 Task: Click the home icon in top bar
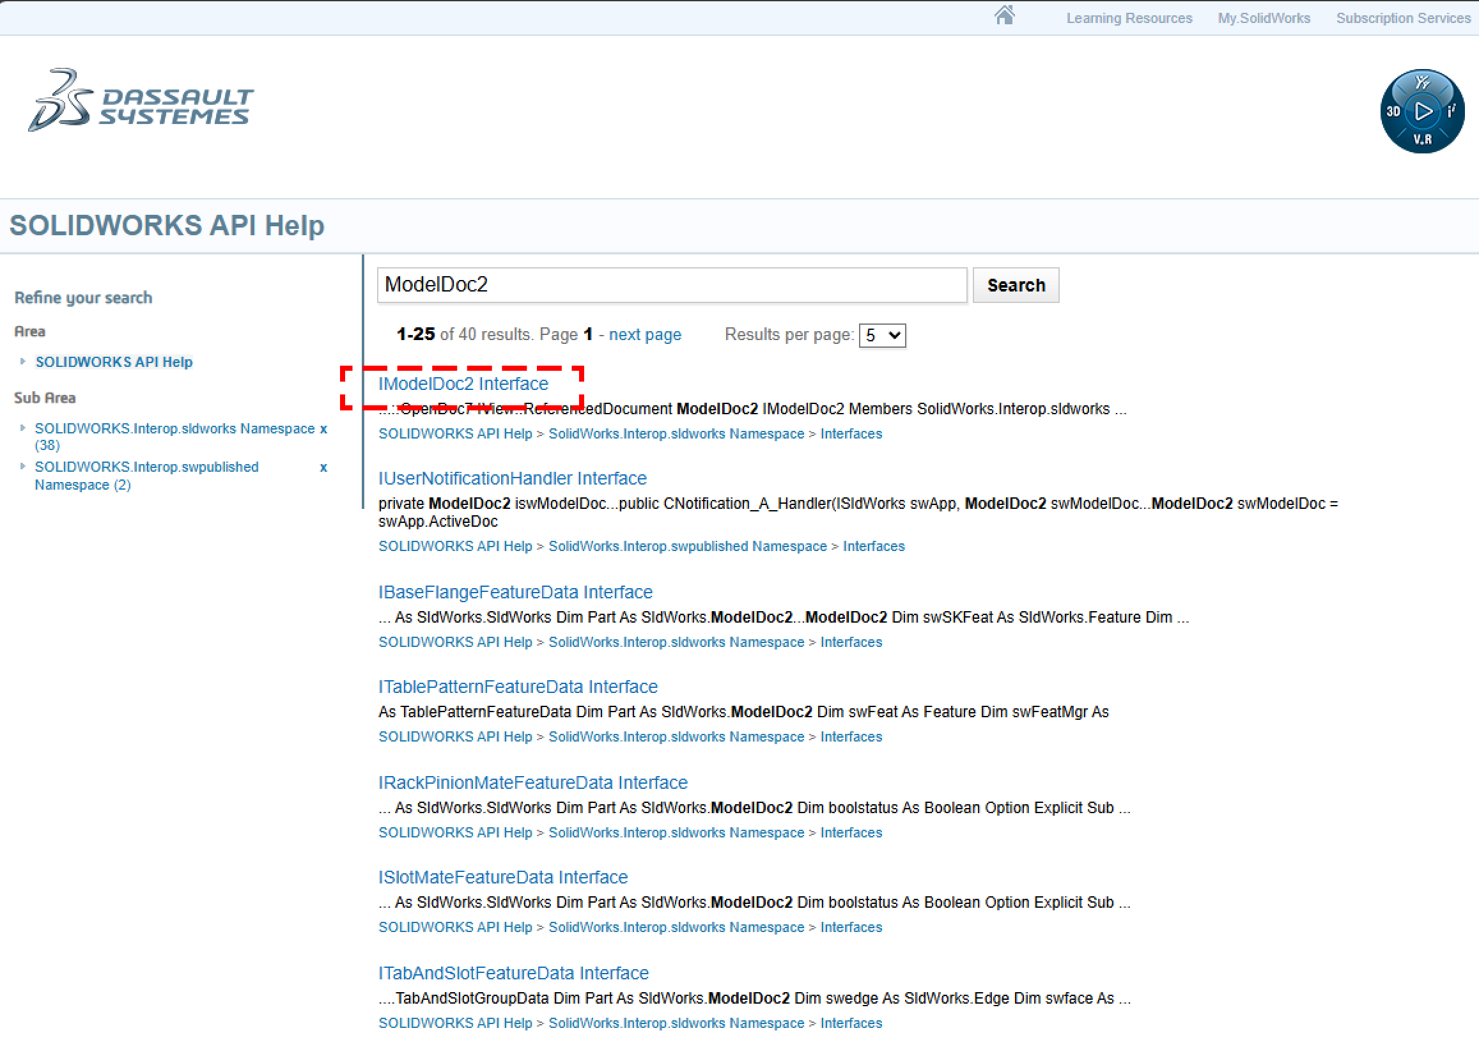pyautogui.click(x=1004, y=16)
